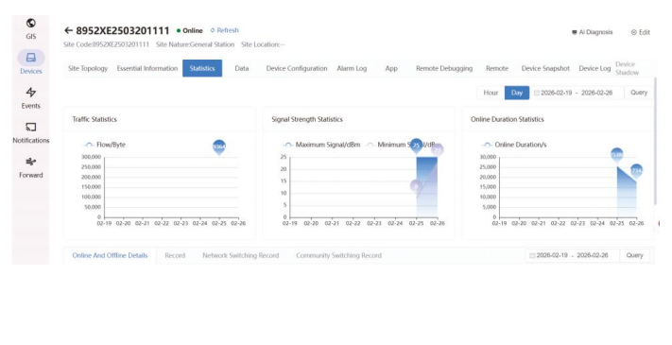Click the signal chart 25 value pin
This screenshot has width=672, height=345.
click(416, 146)
